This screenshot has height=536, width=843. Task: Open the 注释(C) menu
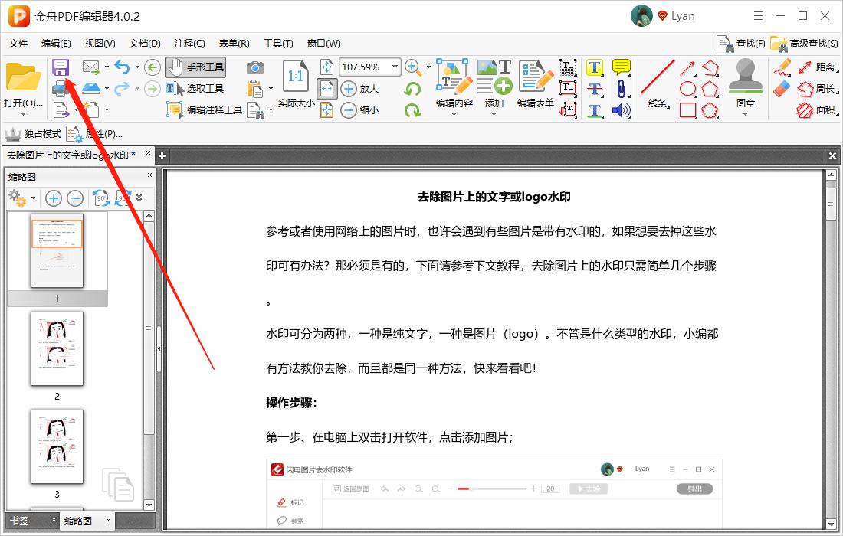(x=189, y=44)
